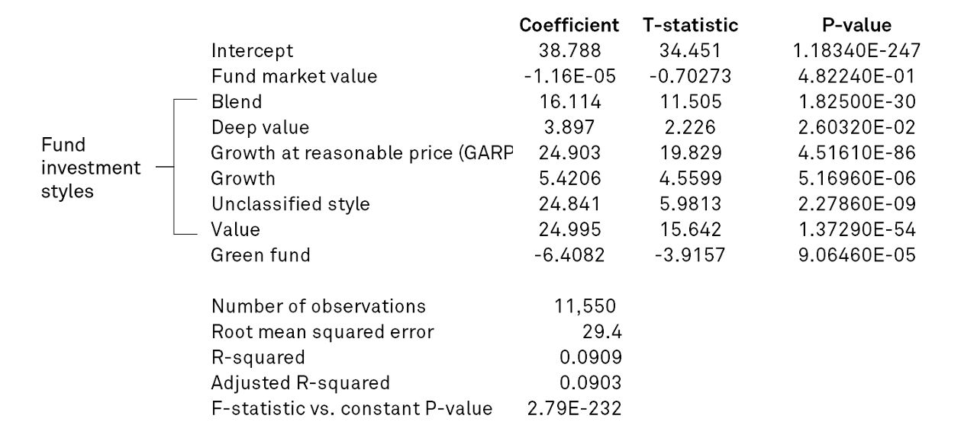Viewport: 977px width, 438px height.
Task: Select the Adjusted R-squared value 0.0903
Action: pos(590,382)
